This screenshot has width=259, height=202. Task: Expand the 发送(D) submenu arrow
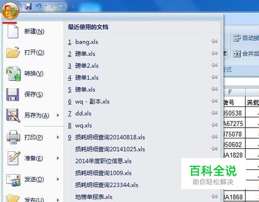click(58, 179)
